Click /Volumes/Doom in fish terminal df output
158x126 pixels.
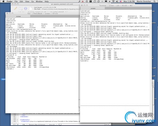pyautogui.click(x=44, y=67)
